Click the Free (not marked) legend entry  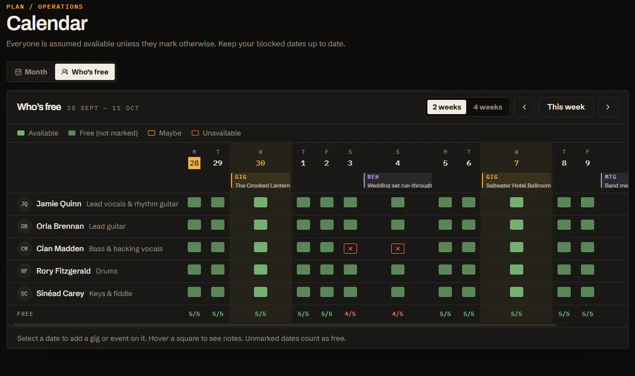click(103, 133)
